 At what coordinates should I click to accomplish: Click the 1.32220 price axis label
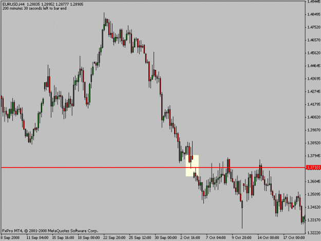click(x=314, y=233)
